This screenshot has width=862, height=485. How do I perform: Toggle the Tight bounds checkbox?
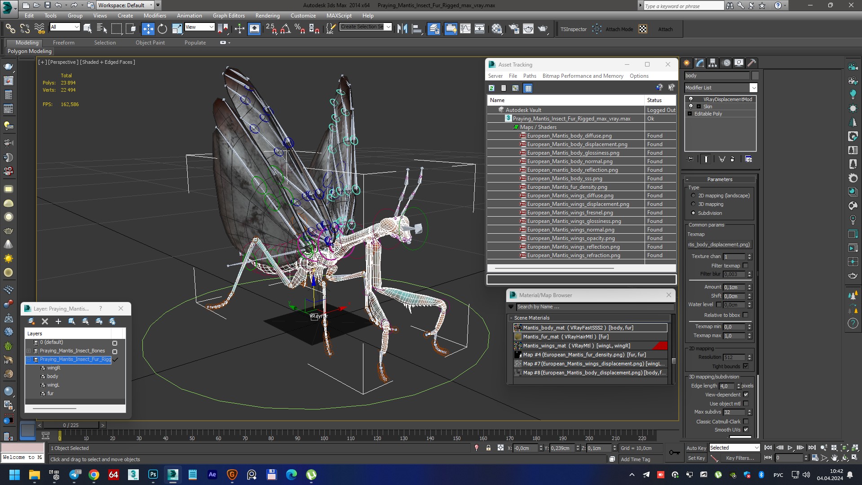coord(746,366)
